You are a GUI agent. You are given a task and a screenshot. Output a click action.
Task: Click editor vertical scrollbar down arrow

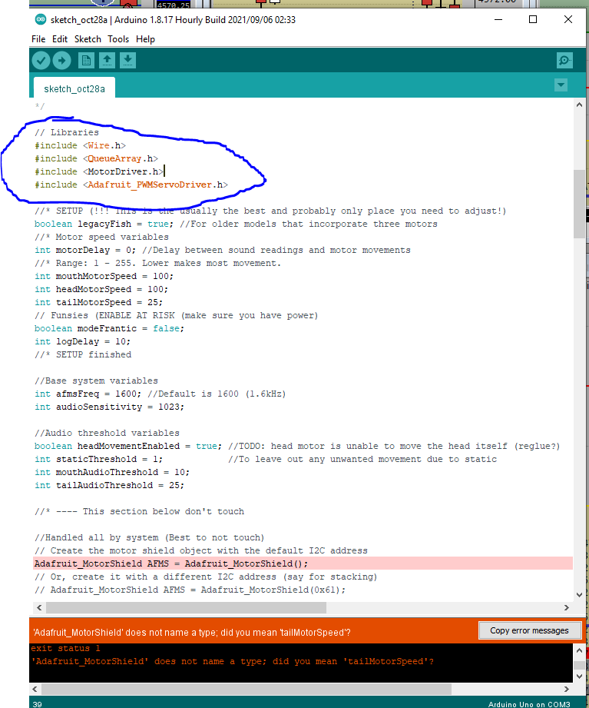tap(580, 595)
